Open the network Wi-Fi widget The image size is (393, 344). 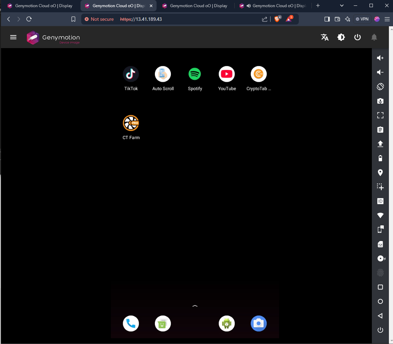[380, 215]
